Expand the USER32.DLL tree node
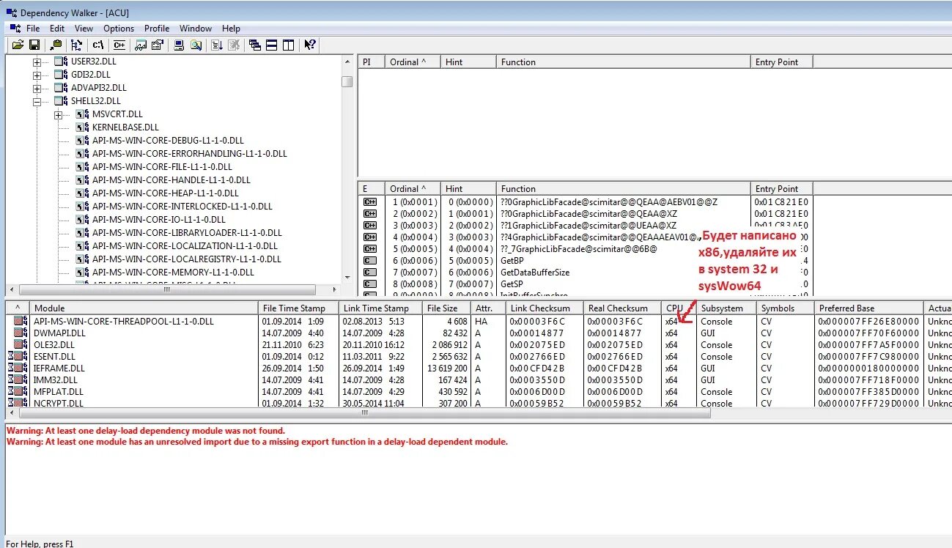This screenshot has width=952, height=548. click(37, 62)
